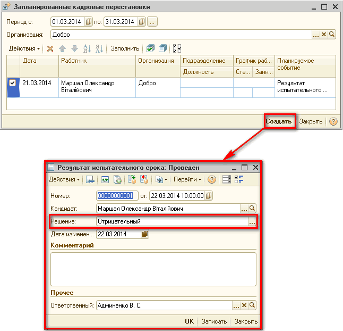Clear the Ответственный field with X icon

pyautogui.click(x=244, y=305)
